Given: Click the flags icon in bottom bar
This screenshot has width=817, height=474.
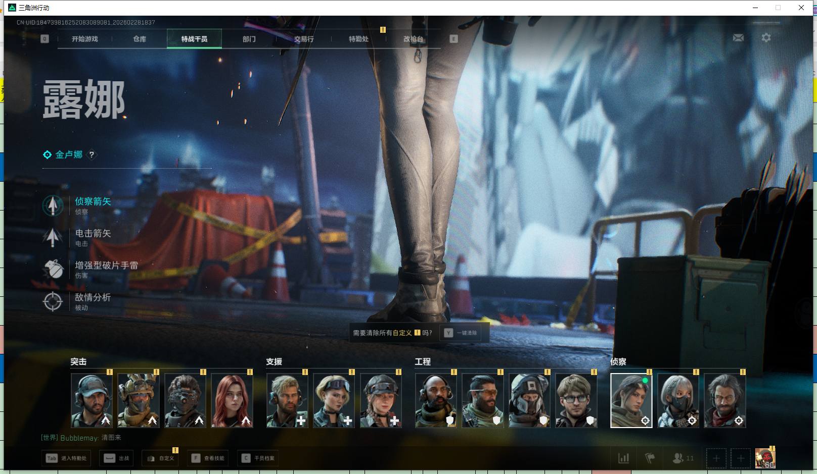Looking at the screenshot, I should (x=650, y=458).
